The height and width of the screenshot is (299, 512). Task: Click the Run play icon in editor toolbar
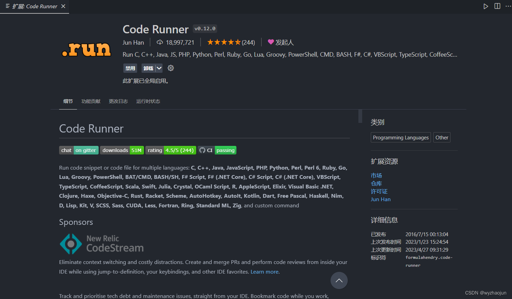point(486,6)
